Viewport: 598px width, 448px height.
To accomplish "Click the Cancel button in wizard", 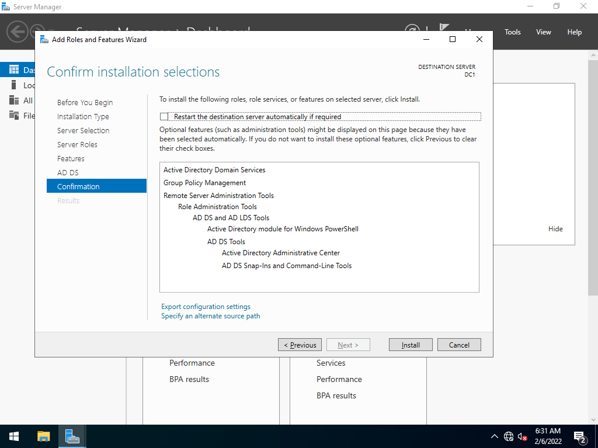I will click(x=459, y=345).
